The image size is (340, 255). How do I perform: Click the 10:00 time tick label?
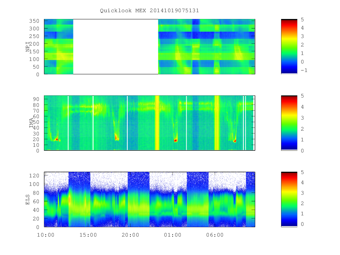pyautogui.click(x=46, y=235)
